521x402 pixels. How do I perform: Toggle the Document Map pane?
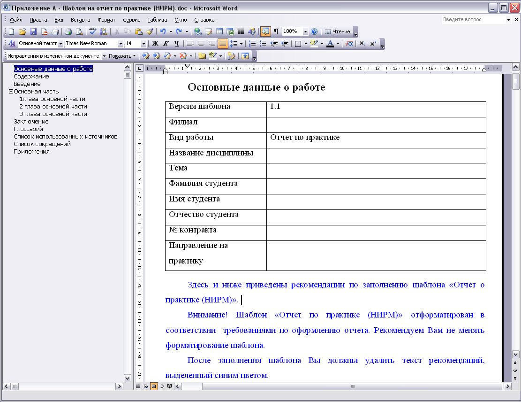265,31
